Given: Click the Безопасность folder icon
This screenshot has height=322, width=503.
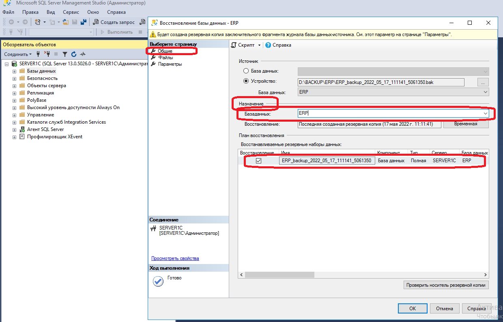Looking at the screenshot, I should (22, 78).
